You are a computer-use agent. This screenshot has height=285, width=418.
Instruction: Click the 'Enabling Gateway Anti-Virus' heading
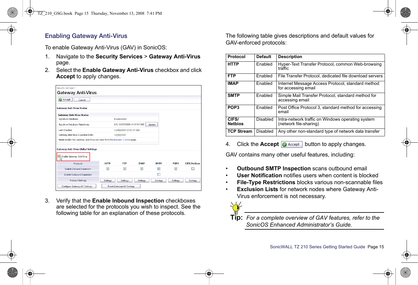(x=86, y=36)
